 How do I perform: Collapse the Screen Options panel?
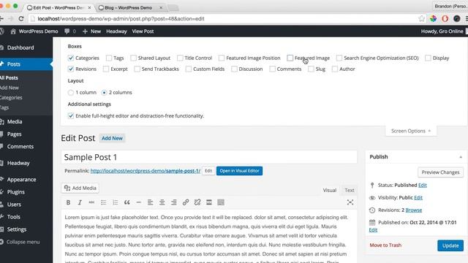point(411,131)
